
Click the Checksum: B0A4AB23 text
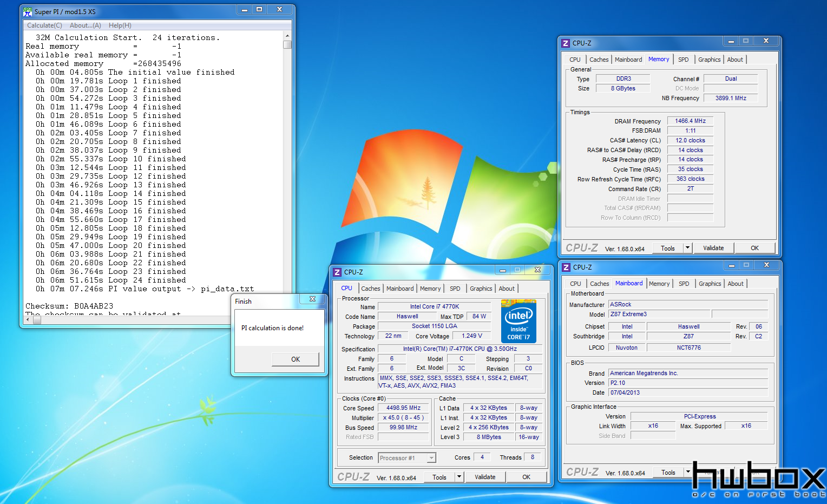[x=69, y=306]
